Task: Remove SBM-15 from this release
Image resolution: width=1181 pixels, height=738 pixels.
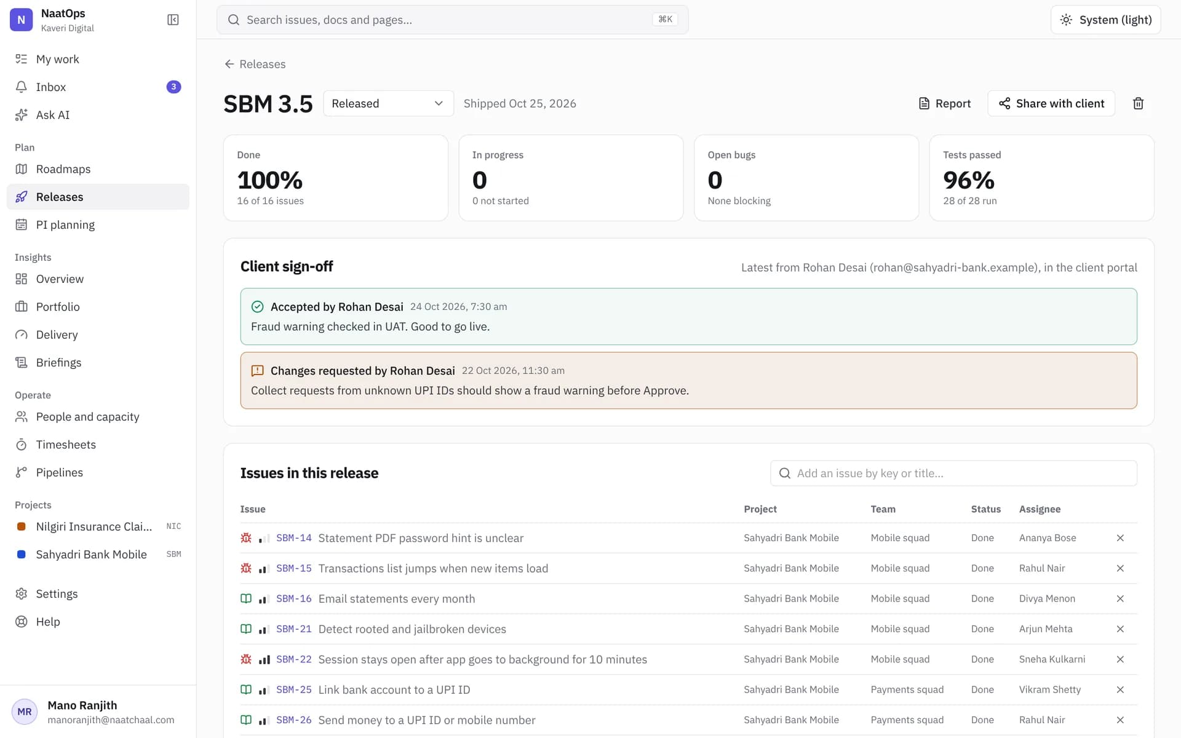Action: pos(1120,568)
